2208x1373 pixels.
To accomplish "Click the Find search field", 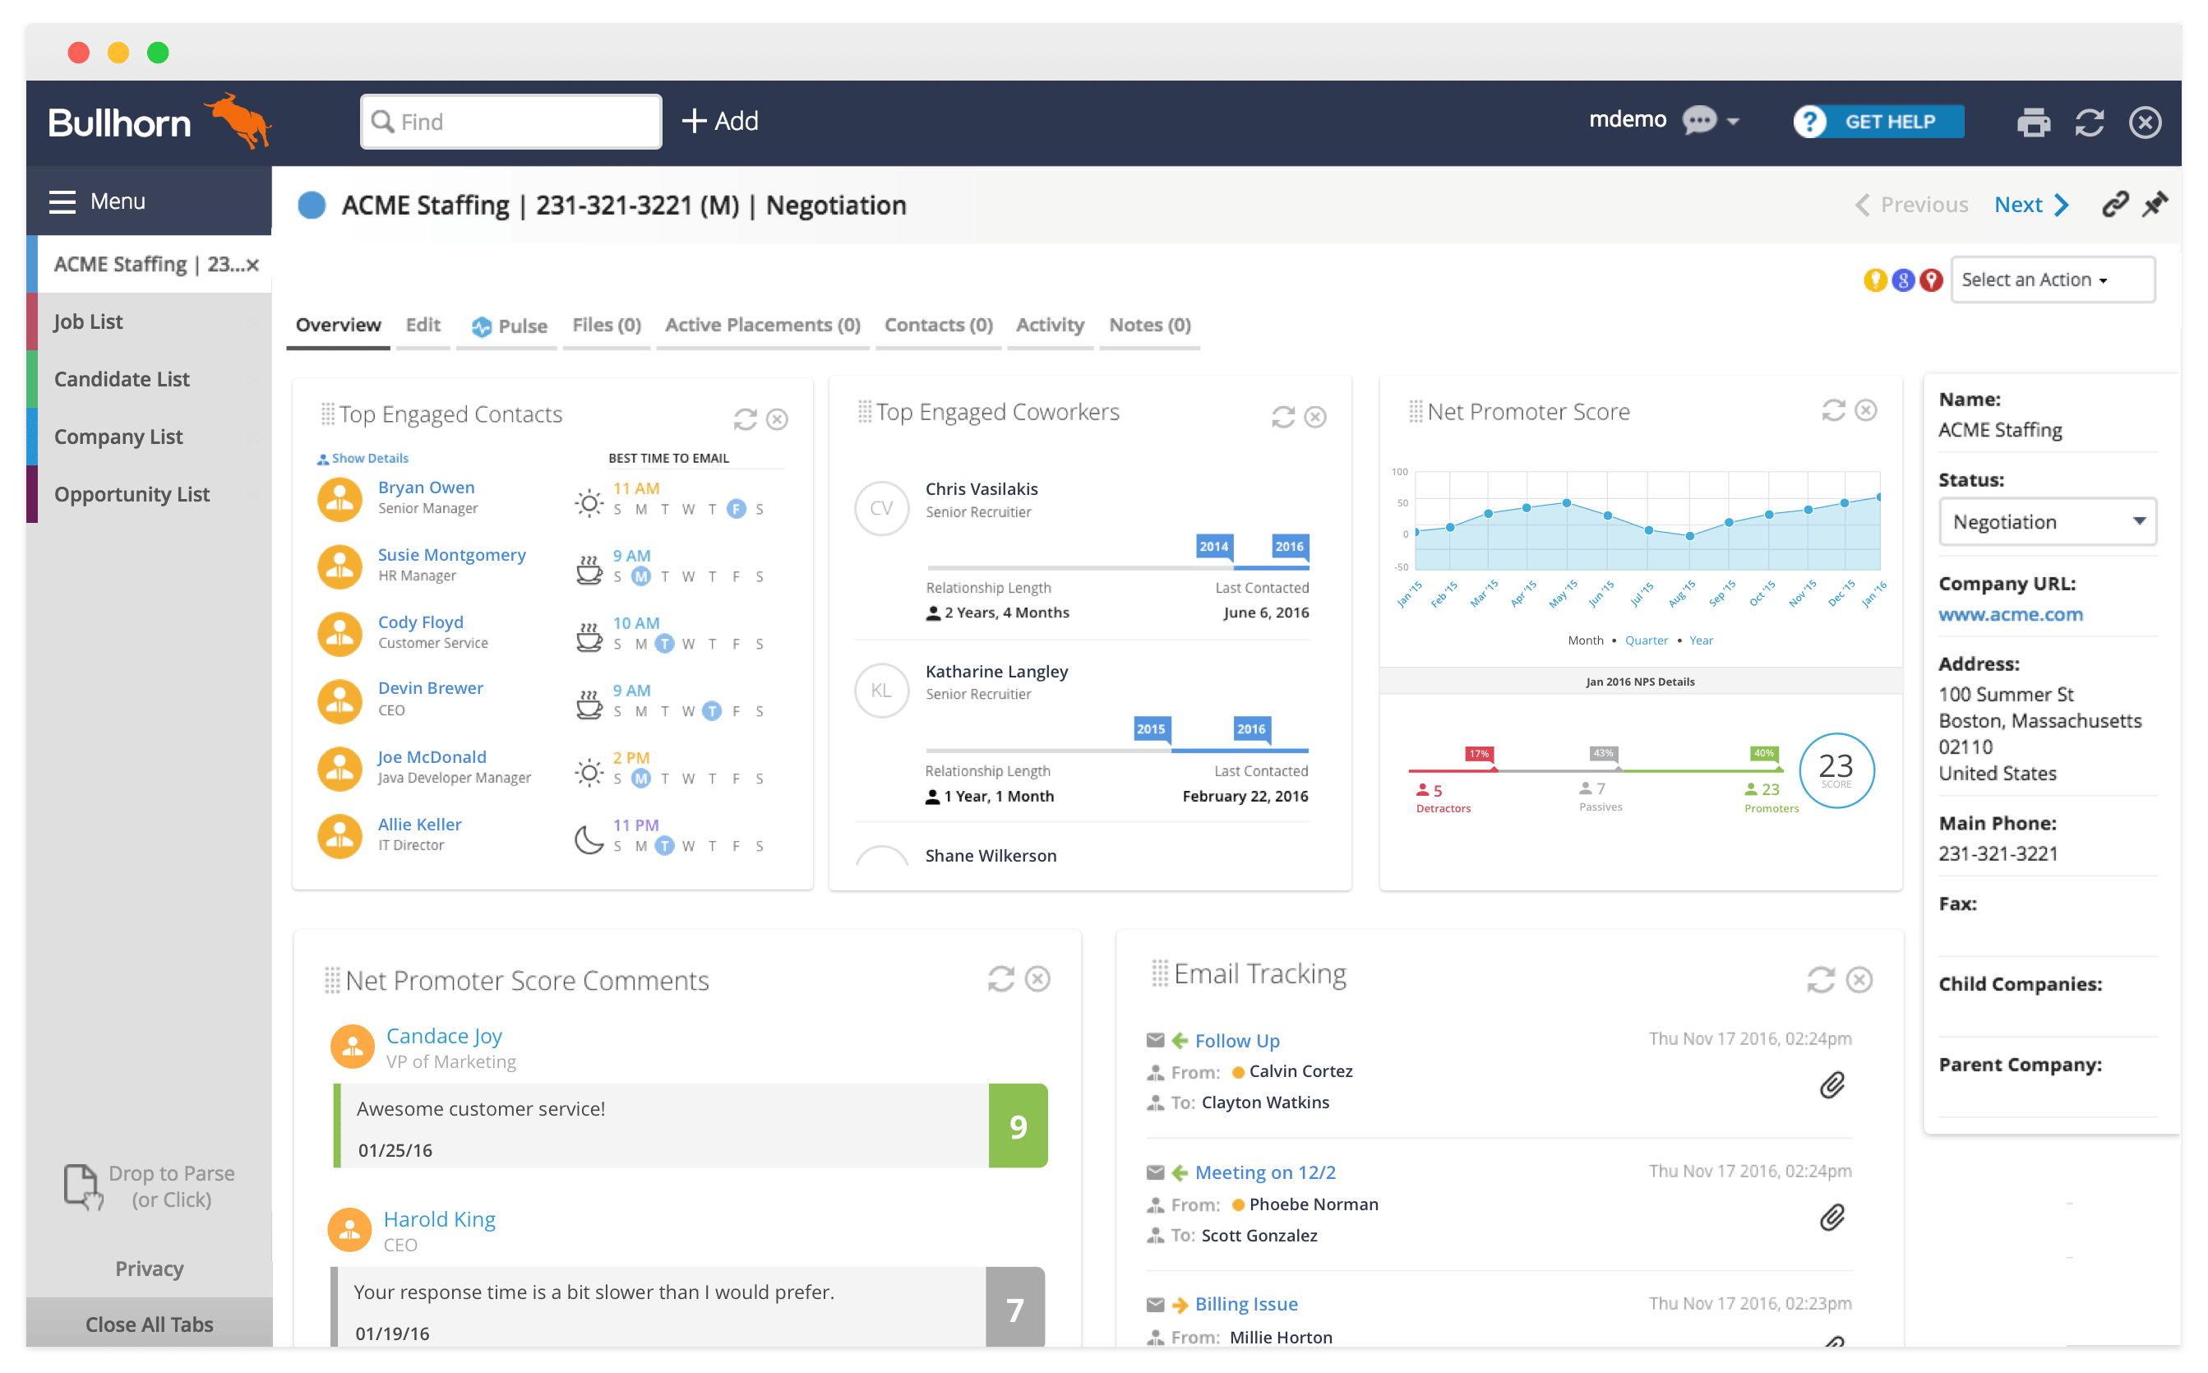I will 511,122.
